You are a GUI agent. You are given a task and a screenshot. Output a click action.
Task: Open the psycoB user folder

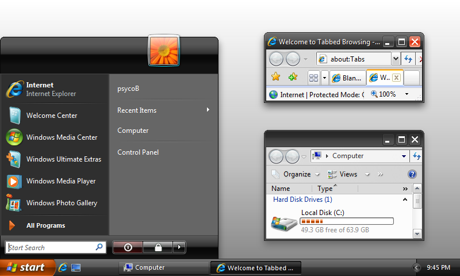128,89
